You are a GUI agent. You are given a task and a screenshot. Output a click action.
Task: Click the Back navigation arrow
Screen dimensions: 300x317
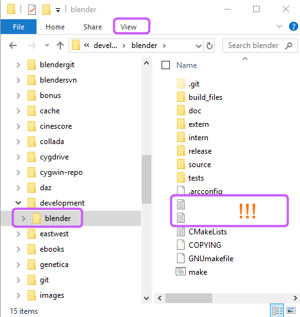click(13, 45)
